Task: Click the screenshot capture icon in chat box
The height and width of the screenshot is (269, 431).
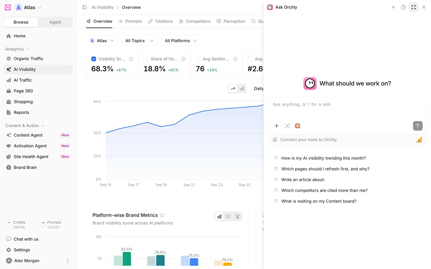Action: click(x=287, y=126)
